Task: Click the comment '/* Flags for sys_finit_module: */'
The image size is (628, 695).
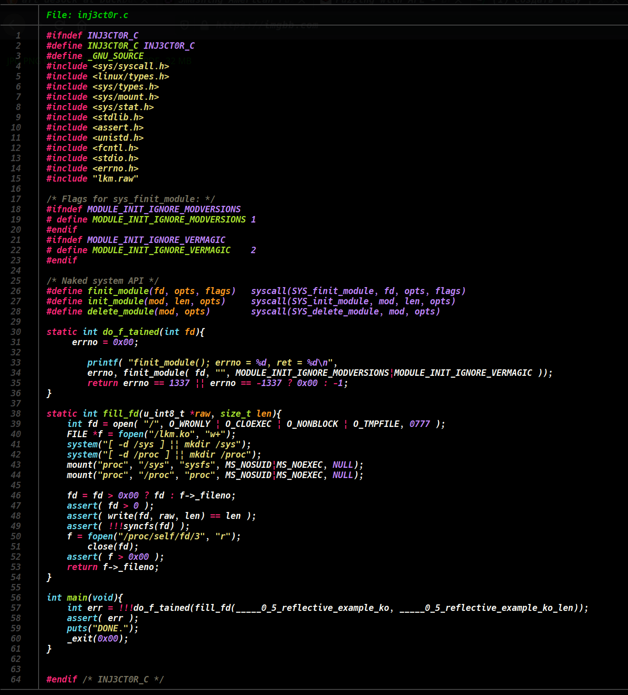Action: [131, 199]
